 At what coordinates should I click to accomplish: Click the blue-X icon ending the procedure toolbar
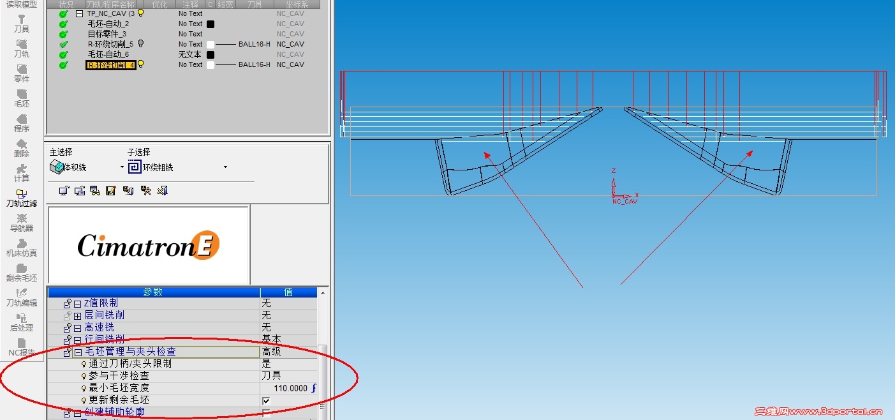(x=162, y=190)
